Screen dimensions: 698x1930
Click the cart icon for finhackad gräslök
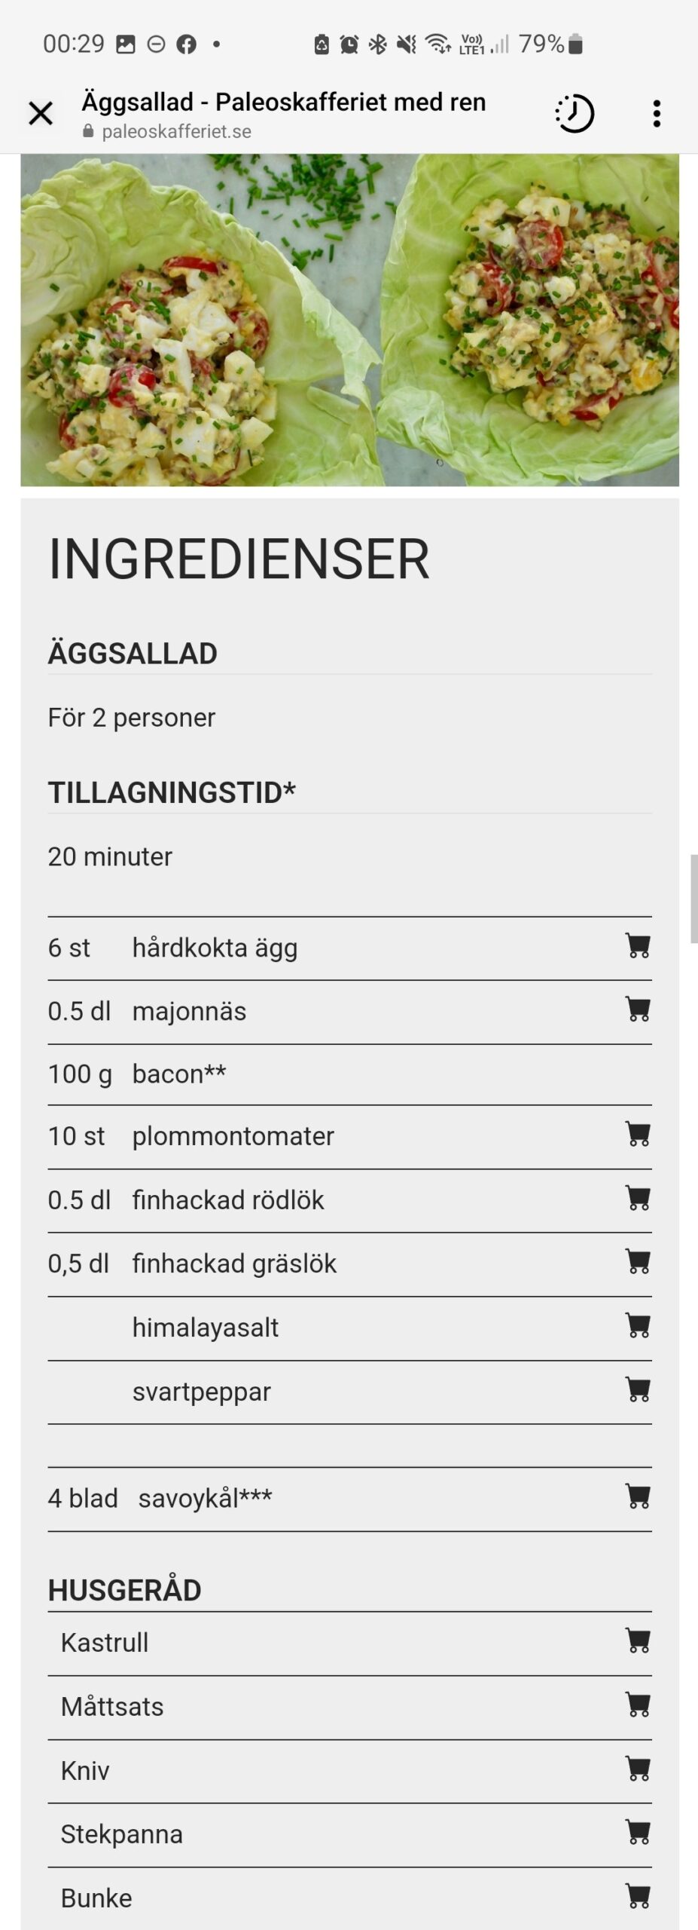(x=638, y=1261)
